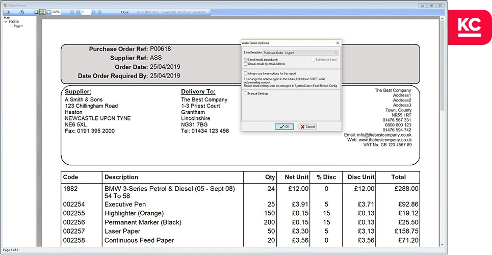Click the scrollbar up arrow
492x255 pixels.
[x=442, y=19]
